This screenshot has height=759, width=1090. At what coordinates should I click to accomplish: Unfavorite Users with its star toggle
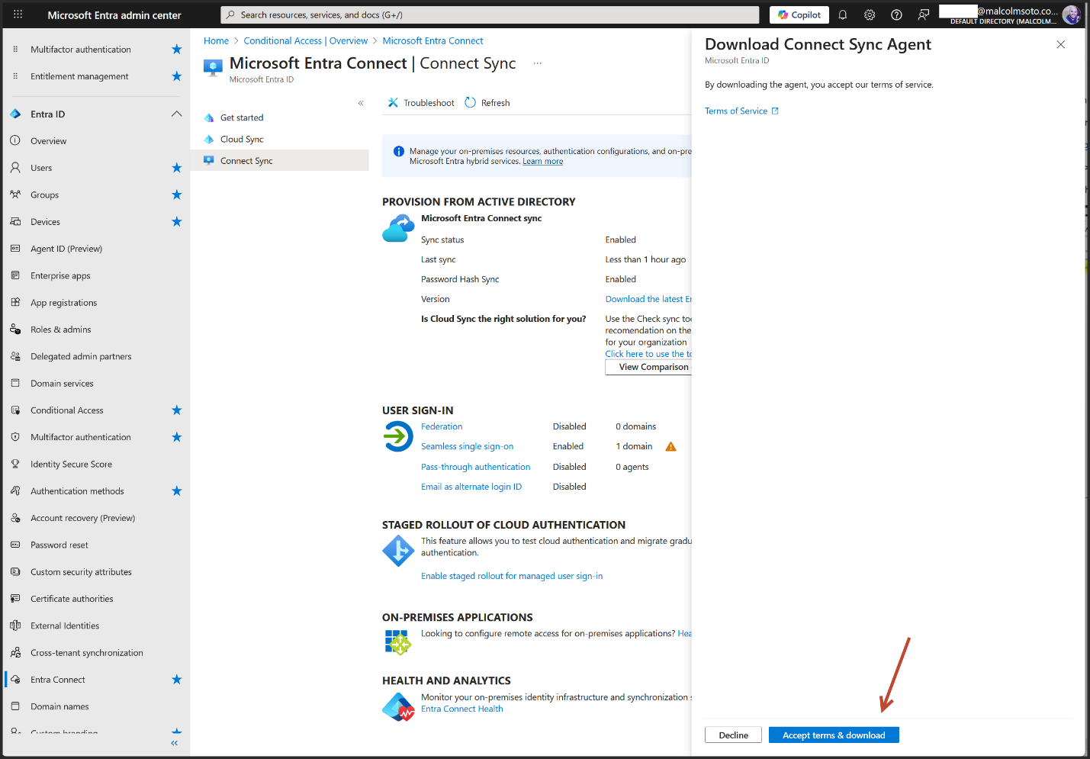[x=177, y=168]
